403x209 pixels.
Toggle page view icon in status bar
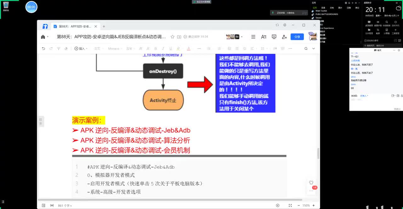(43, 206)
